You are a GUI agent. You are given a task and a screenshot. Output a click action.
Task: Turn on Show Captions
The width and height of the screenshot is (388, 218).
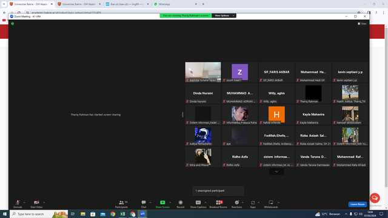point(198,204)
